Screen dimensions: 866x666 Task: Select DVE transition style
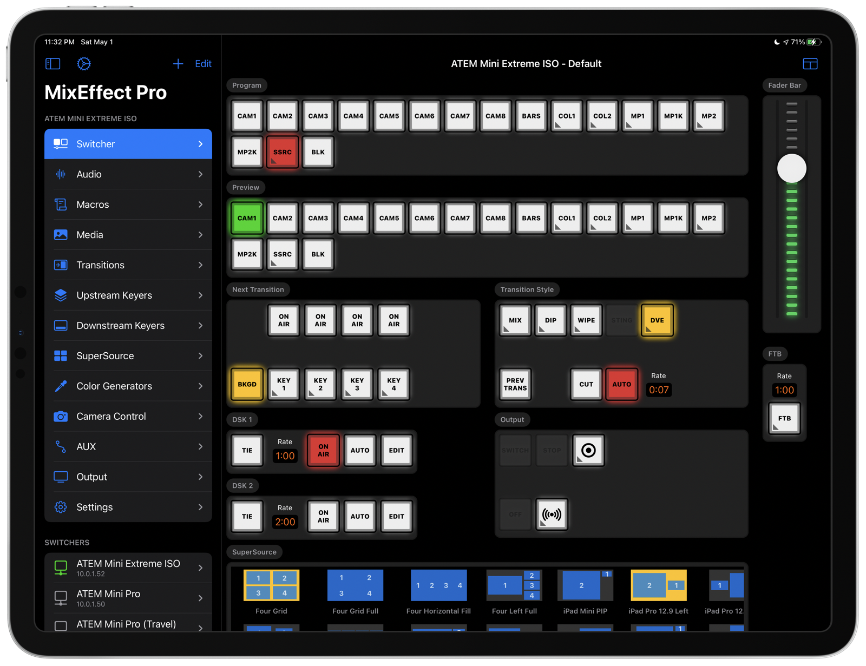[x=657, y=320]
